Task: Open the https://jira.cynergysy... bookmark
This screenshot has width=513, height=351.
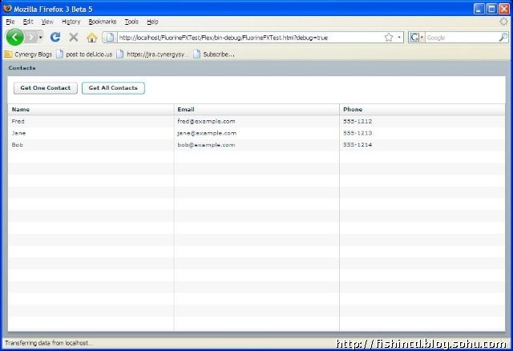Action: 153,54
